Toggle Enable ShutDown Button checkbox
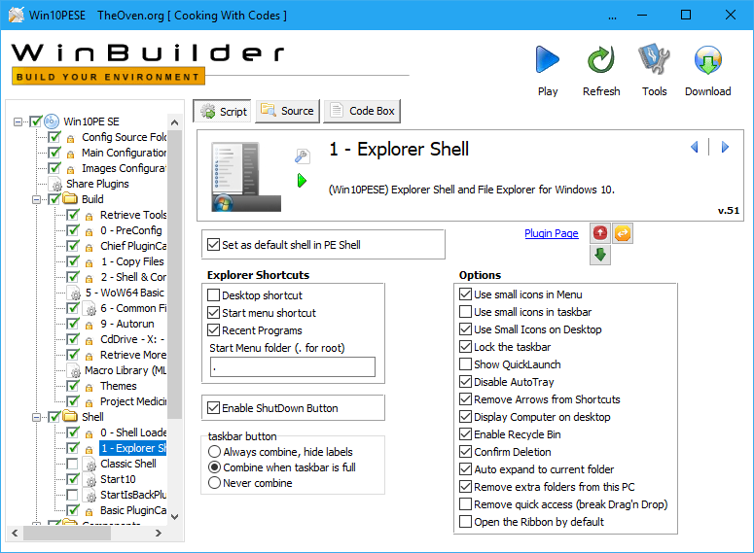This screenshot has height=553, width=754. point(213,408)
